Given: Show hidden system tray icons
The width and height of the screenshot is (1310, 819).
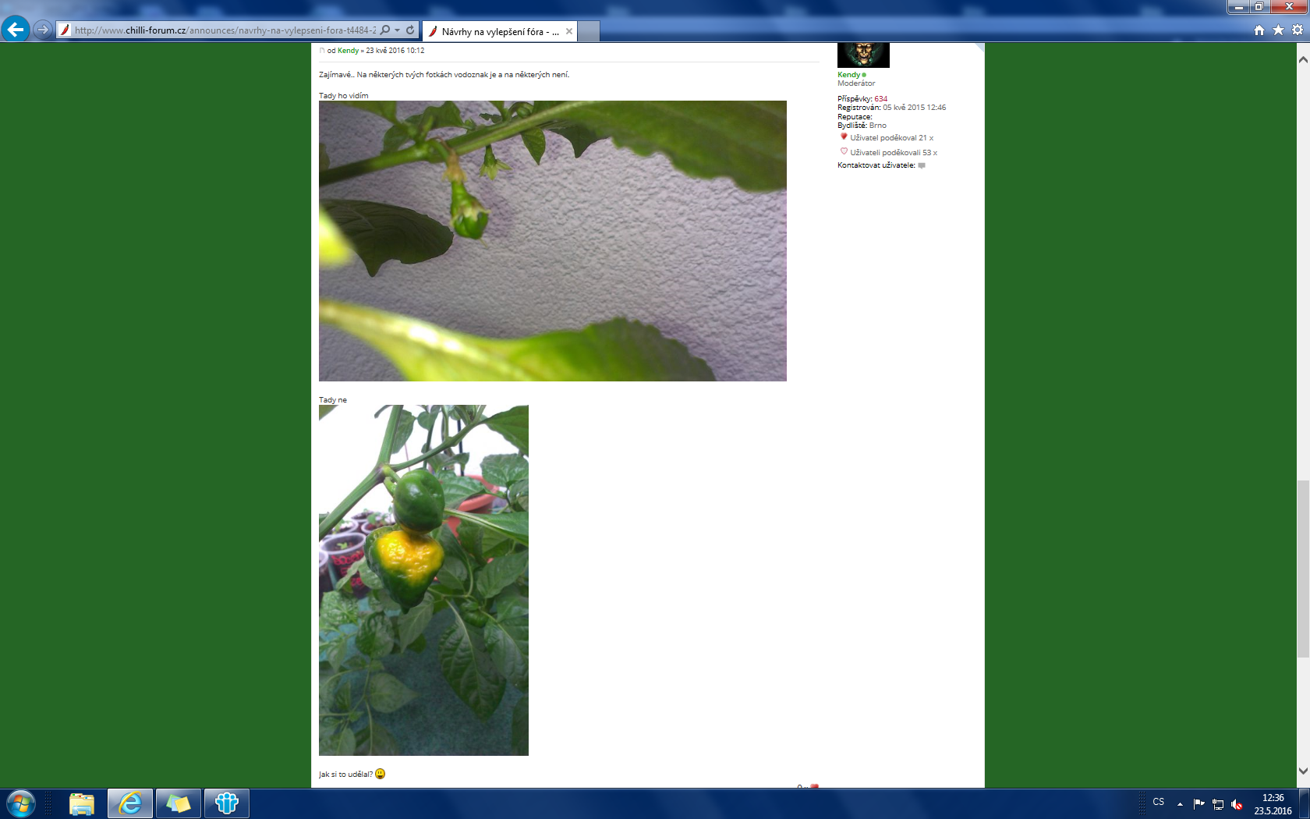Looking at the screenshot, I should click(1180, 804).
